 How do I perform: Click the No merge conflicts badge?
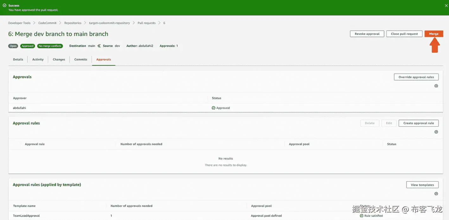[x=50, y=46]
